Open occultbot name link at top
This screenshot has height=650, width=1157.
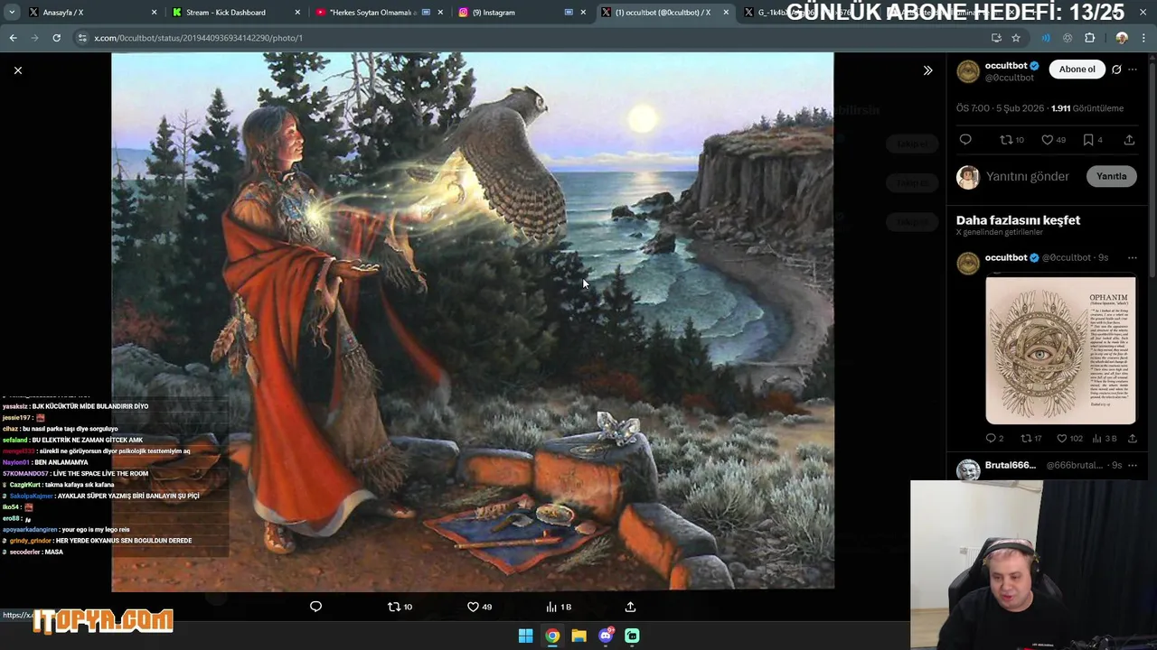point(1006,66)
